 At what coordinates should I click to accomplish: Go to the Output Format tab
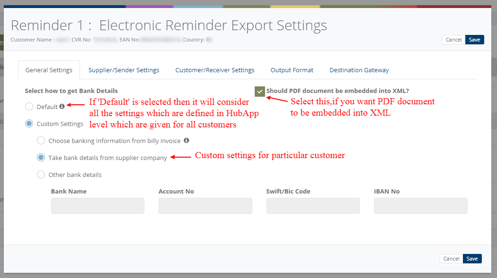tap(292, 70)
